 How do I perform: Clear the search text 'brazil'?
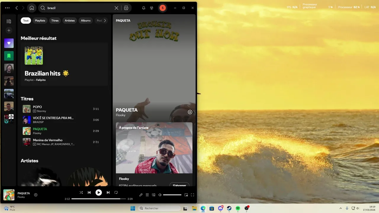(116, 8)
